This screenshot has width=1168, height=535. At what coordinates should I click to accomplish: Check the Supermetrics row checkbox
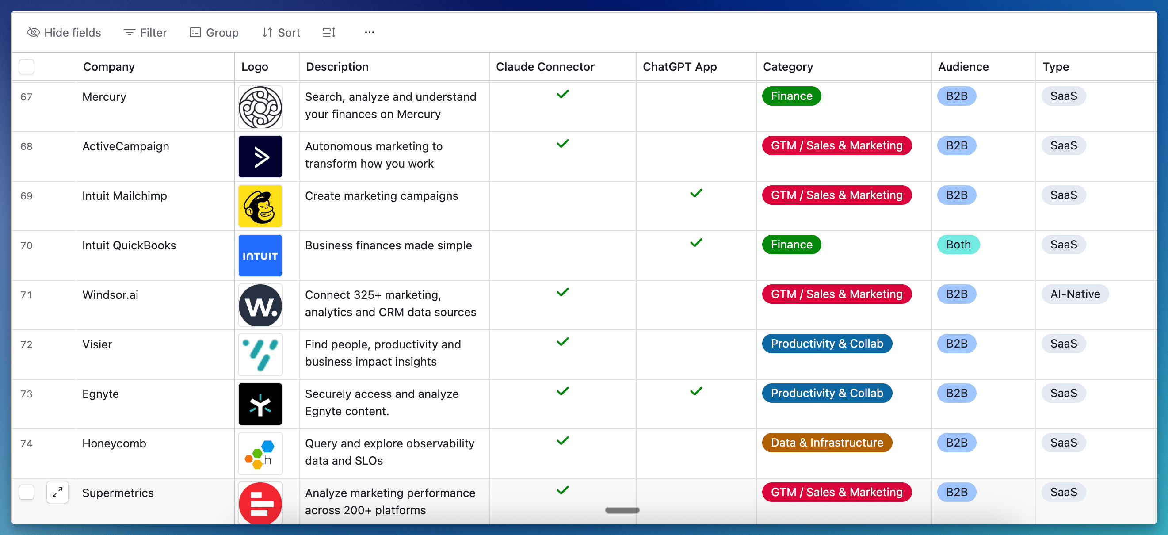tap(27, 492)
